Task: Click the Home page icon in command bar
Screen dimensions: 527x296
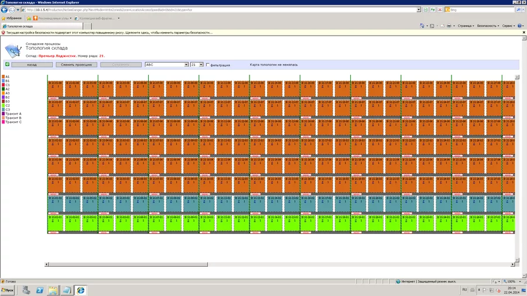Action: [422, 26]
